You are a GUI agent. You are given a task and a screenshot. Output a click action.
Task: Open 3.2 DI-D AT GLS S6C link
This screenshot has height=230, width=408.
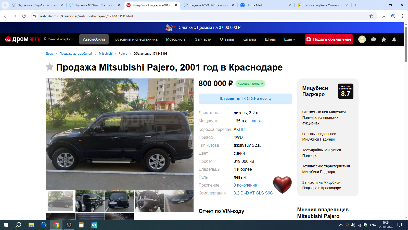(x=253, y=193)
